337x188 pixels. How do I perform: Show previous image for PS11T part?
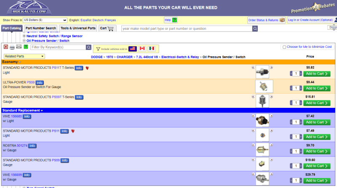pyautogui.click(x=253, y=67)
